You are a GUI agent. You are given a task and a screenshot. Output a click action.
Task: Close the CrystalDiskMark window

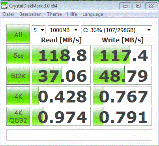pyautogui.click(x=151, y=6)
